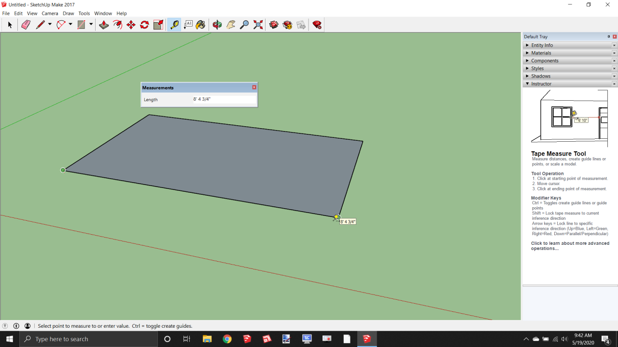Click the greyed Send to LayOut icon
618x347 pixels.
(301, 25)
